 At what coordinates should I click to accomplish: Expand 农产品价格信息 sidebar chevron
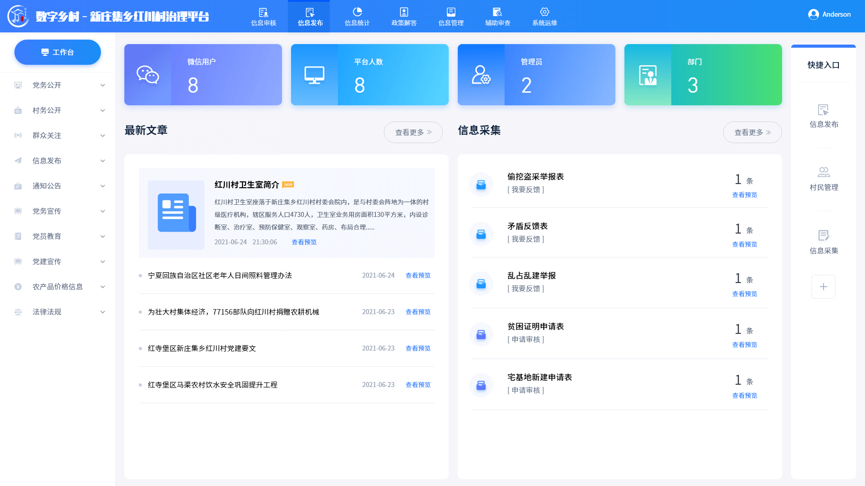[x=103, y=287]
